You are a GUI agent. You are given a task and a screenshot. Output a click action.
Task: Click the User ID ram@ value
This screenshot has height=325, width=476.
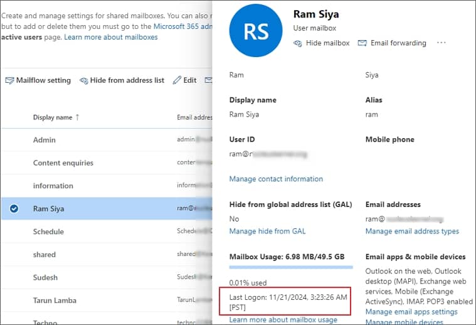268,154
